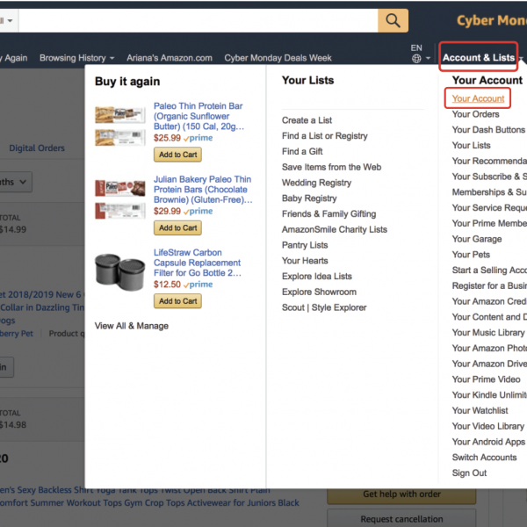Open Your Dash Buttons

(488, 130)
